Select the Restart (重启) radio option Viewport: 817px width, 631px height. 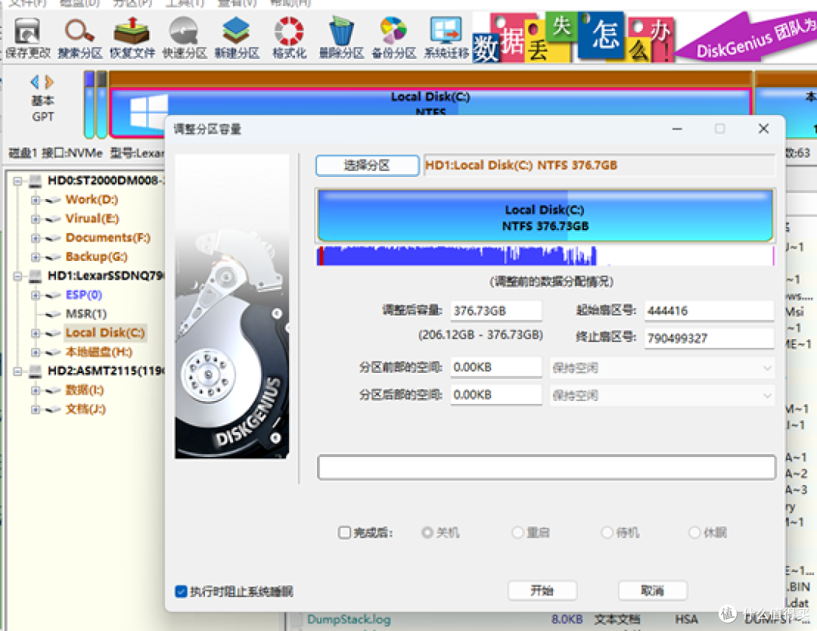coord(517,533)
